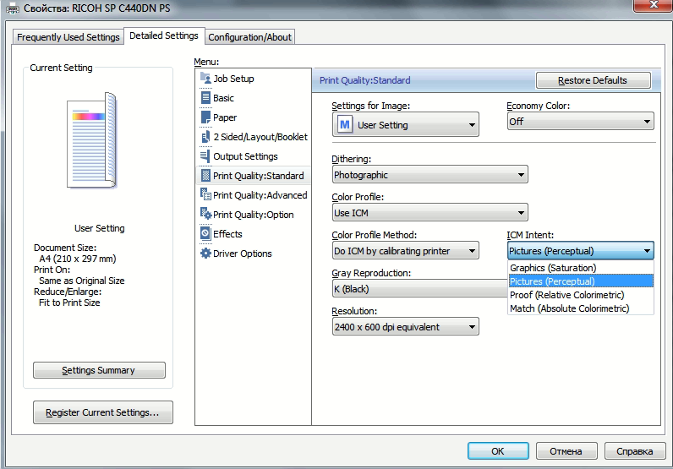Select the Basic menu icon
Screen dimensions: 673x469
click(x=205, y=97)
